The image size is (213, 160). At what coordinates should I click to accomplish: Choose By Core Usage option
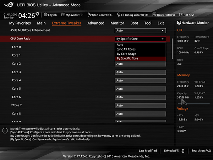140,54
